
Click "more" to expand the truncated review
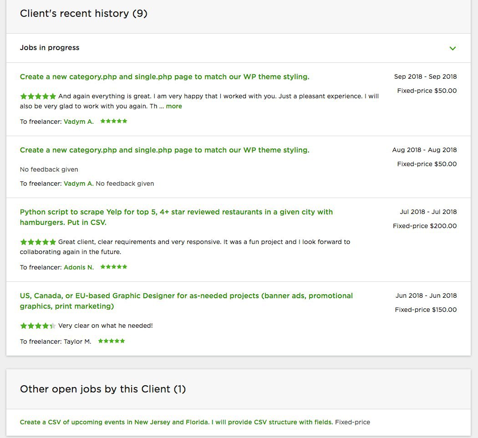[174, 106]
